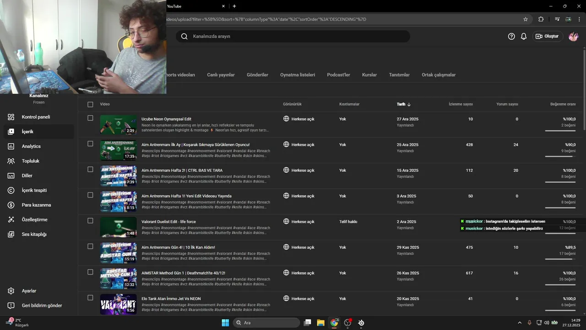
Task: Switch to Canlı yayınlar tab
Action: click(221, 75)
